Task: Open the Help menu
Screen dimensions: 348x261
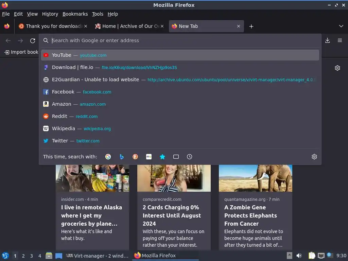Action: [x=113, y=14]
